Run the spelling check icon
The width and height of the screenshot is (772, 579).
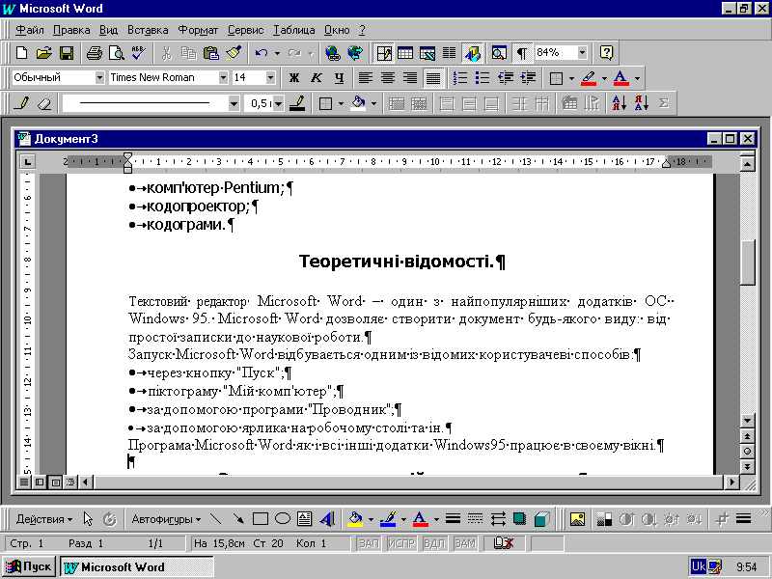click(x=138, y=52)
